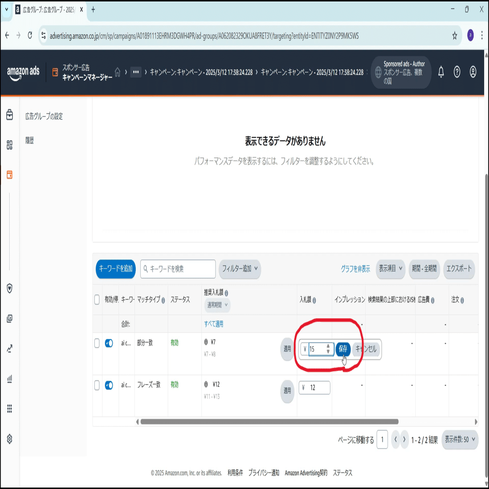The image size is (489, 489).
Task: Click the 適用 button for the ¥7 row
Action: [287, 348]
